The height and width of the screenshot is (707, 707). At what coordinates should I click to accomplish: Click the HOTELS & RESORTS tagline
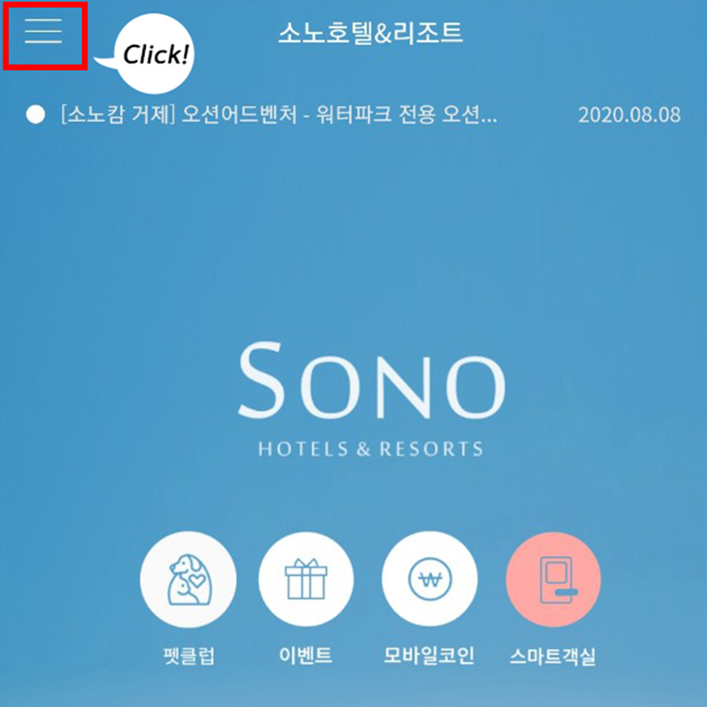click(370, 449)
